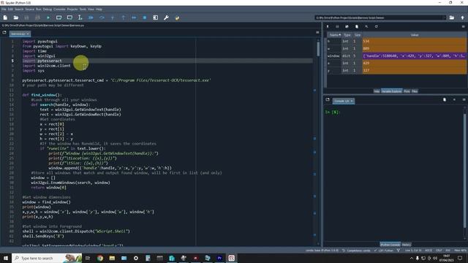The height and width of the screenshot is (263, 468).
Task: Open a file with folder toolbar icon
Action: point(16,18)
